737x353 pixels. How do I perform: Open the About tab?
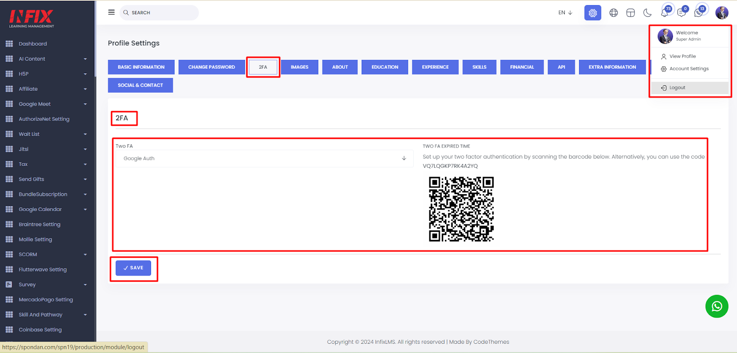point(340,67)
